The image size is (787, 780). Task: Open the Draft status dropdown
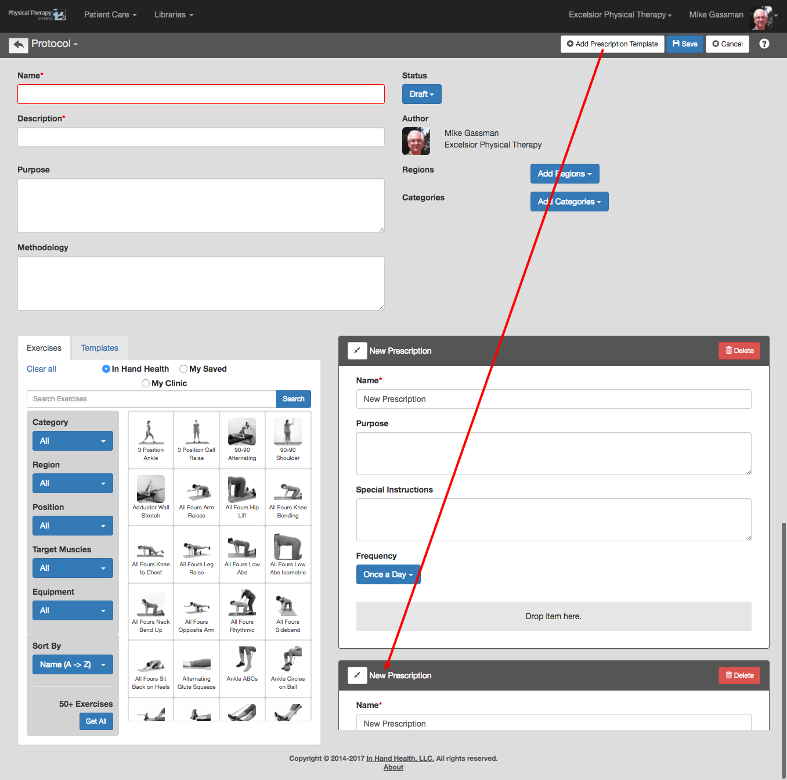[422, 94]
